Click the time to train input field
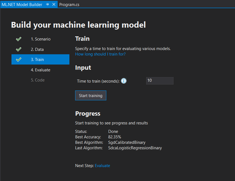The width and height of the screenshot is (235, 181). [x=160, y=81]
